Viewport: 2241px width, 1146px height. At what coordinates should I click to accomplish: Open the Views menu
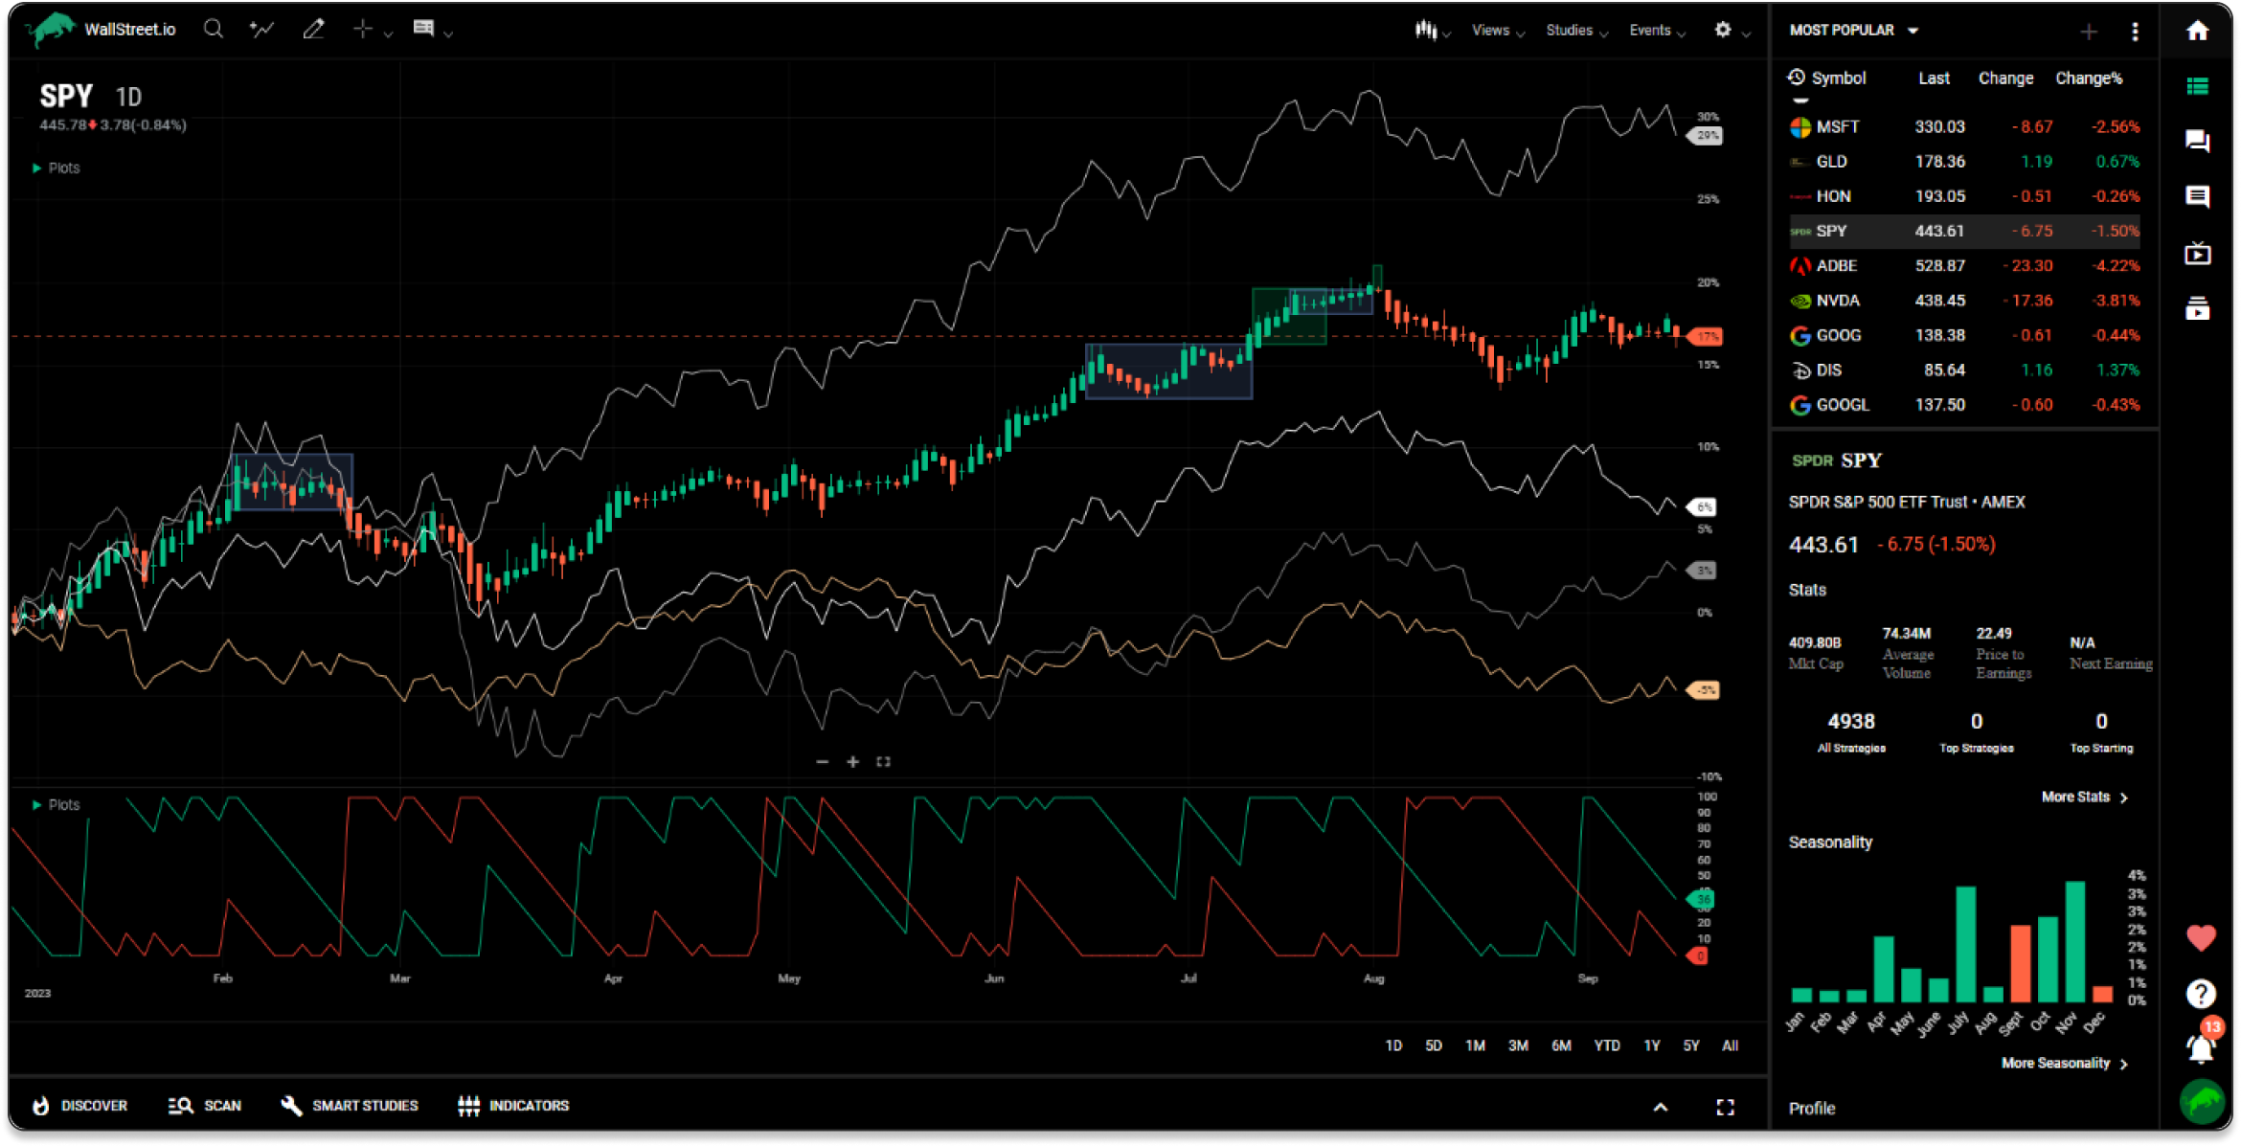point(1497,31)
